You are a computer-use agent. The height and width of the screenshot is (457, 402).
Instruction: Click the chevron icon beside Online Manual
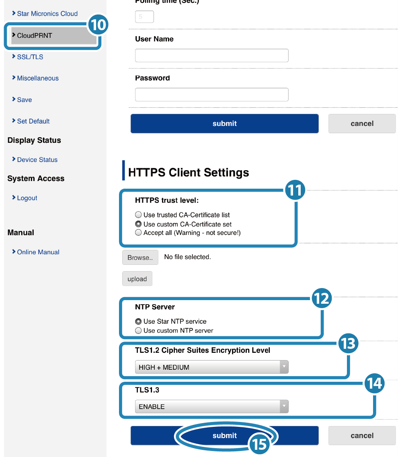(14, 251)
